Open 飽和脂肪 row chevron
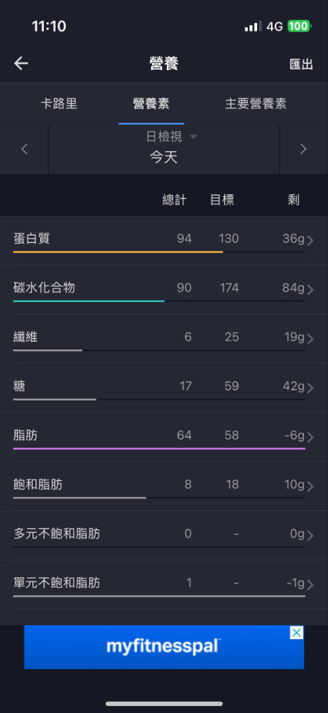 click(311, 487)
